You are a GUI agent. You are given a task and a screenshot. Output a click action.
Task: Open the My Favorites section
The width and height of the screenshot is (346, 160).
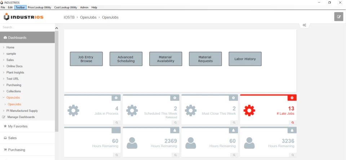27,126
